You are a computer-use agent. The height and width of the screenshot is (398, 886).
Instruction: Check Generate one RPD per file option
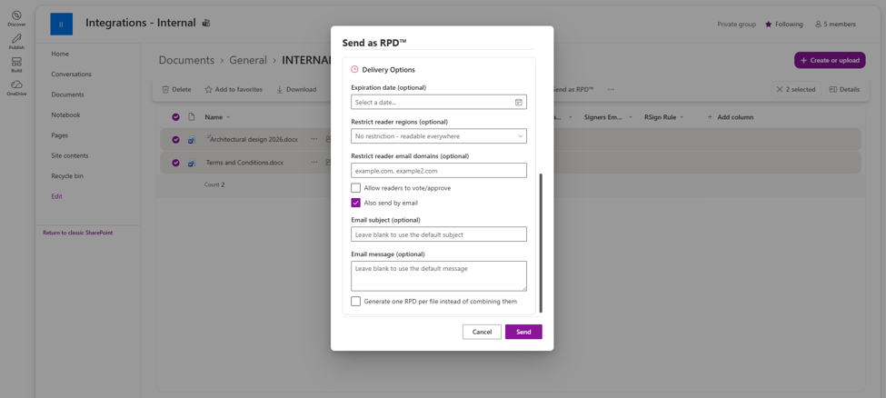355,302
